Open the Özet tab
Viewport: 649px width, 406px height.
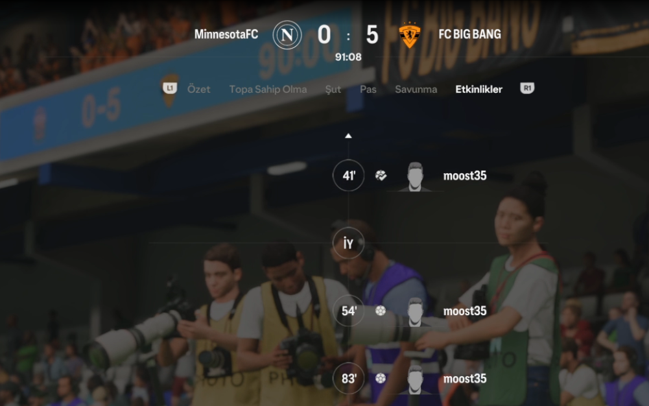[198, 89]
